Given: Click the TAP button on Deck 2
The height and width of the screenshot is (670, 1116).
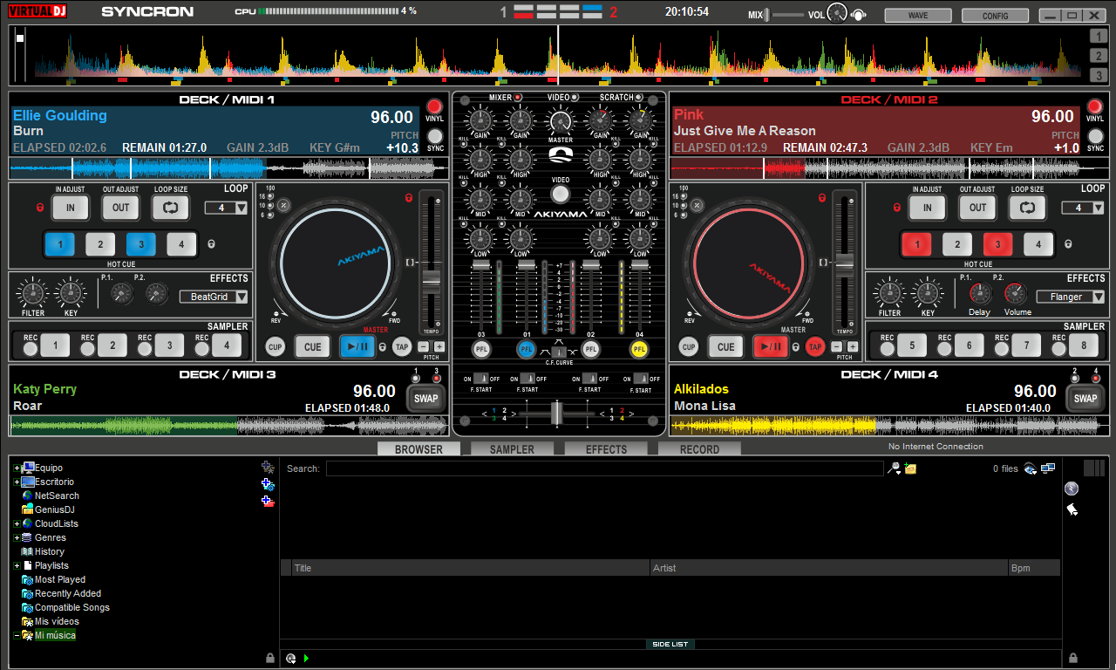Looking at the screenshot, I should [815, 346].
